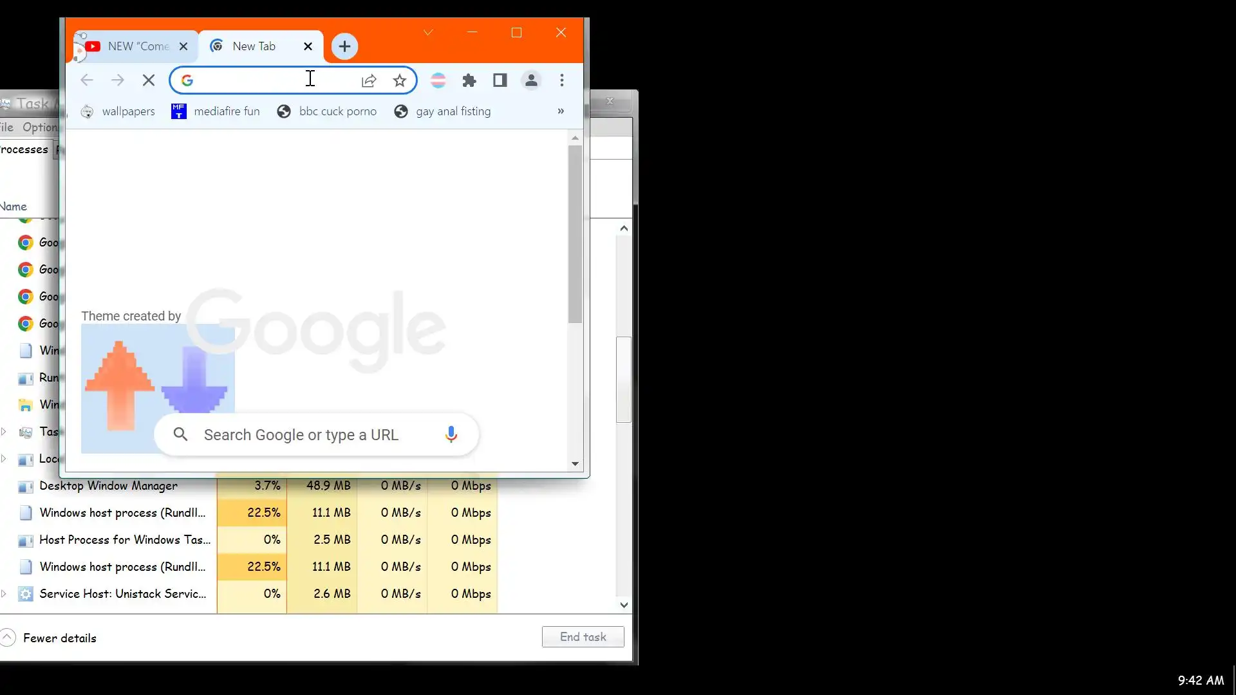Expand hidden bookmarks chevron
The height and width of the screenshot is (695, 1236).
[561, 111]
